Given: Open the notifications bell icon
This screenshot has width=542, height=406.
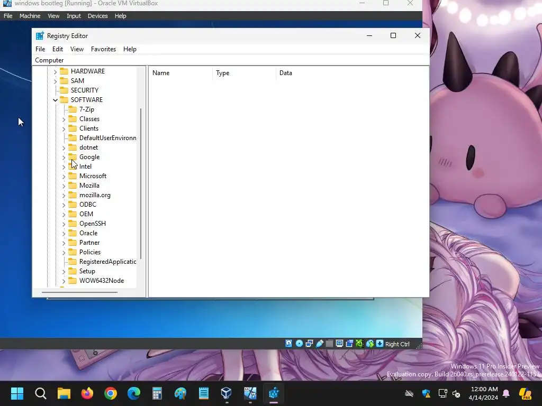Looking at the screenshot, I should click(x=506, y=393).
